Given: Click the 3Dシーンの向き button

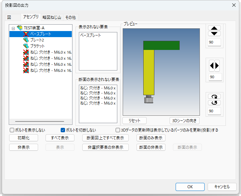Looking at the screenshot, I should (184, 121).
